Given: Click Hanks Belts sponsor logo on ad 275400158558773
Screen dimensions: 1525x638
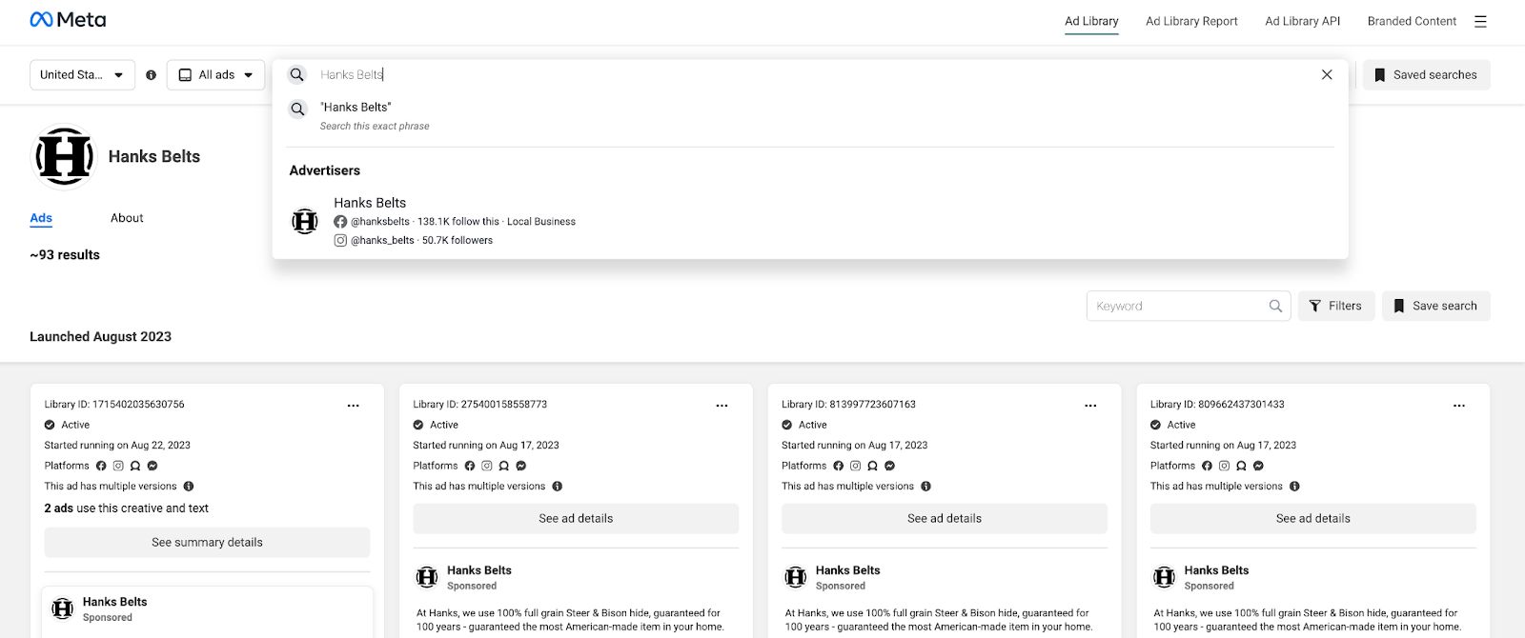Looking at the screenshot, I should 427,577.
